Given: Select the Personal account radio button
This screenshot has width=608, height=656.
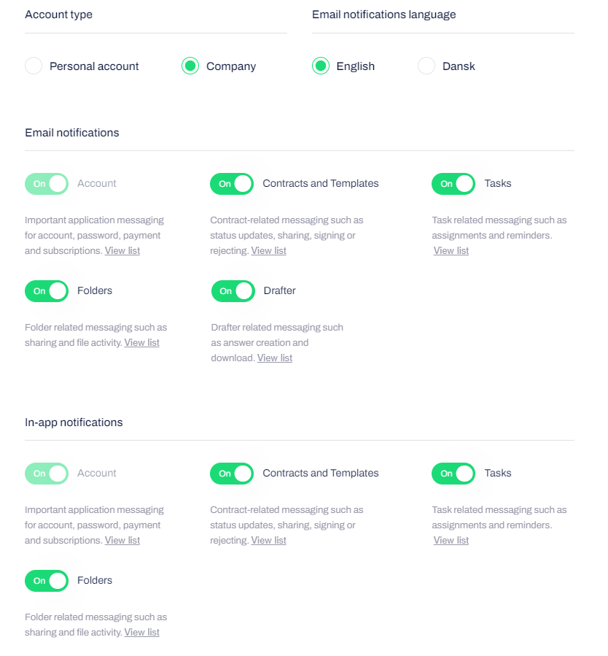Looking at the screenshot, I should [34, 66].
